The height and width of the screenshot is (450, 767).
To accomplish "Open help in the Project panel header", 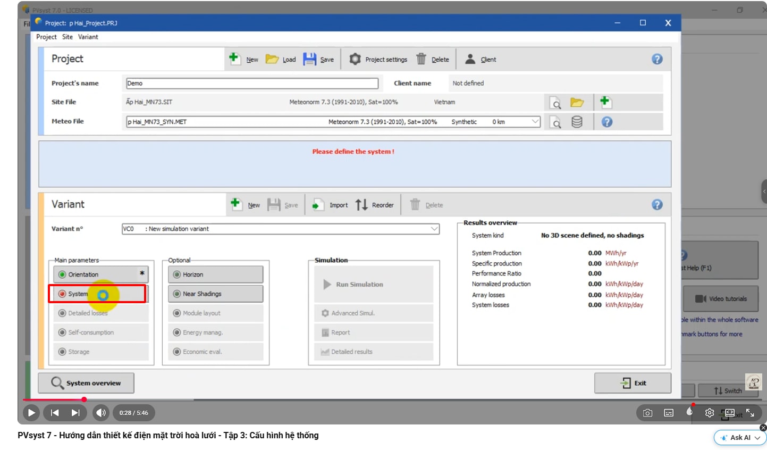I will (657, 59).
